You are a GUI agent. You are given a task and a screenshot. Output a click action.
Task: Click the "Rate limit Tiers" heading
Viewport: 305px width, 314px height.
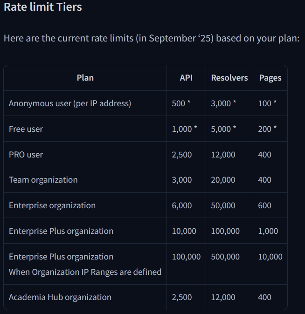point(43,7)
